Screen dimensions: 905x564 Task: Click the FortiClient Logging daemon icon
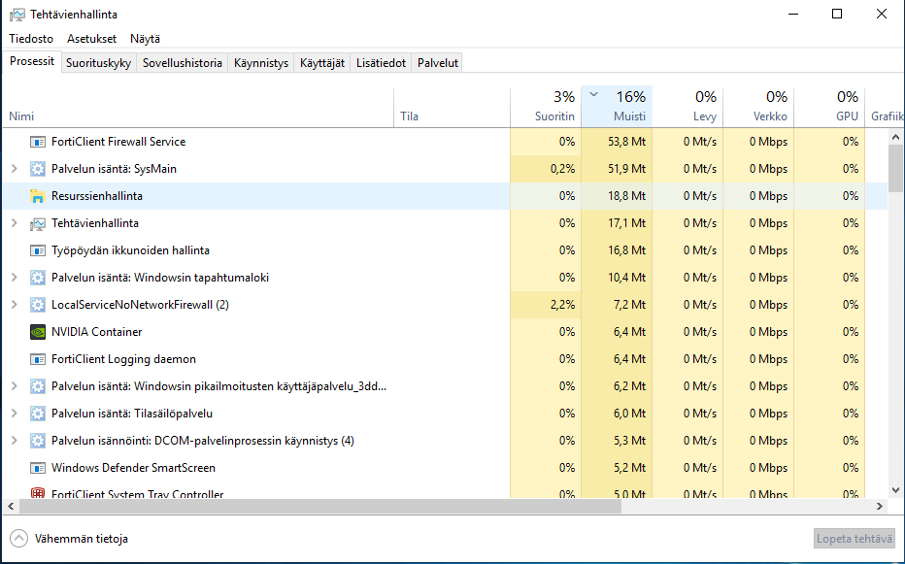point(38,359)
